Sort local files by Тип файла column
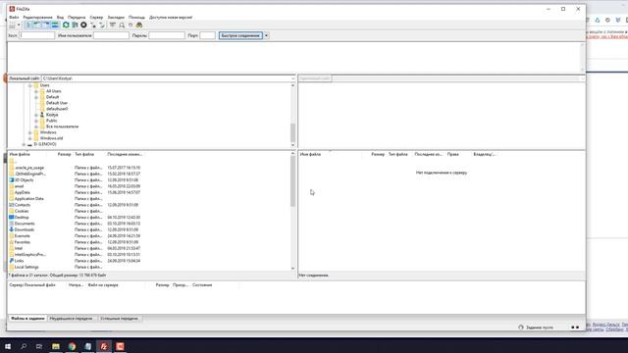The width and height of the screenshot is (628, 353). click(89, 154)
